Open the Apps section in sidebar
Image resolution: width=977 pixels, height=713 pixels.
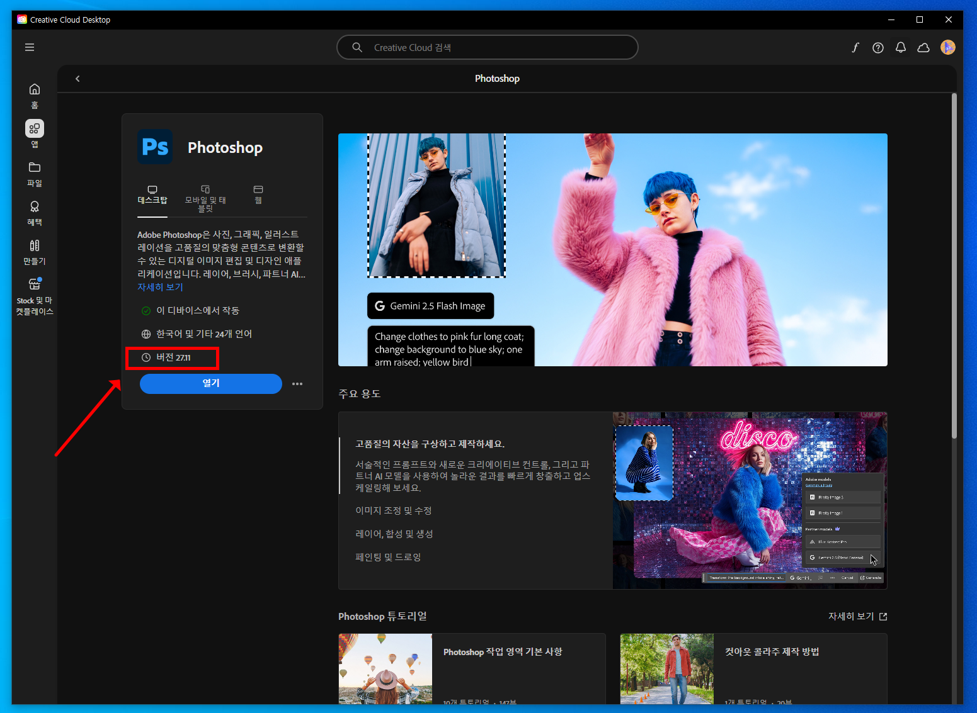click(35, 134)
